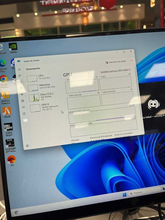Open the Windows Start menu
The height and width of the screenshot is (220, 165).
tap(124, 195)
